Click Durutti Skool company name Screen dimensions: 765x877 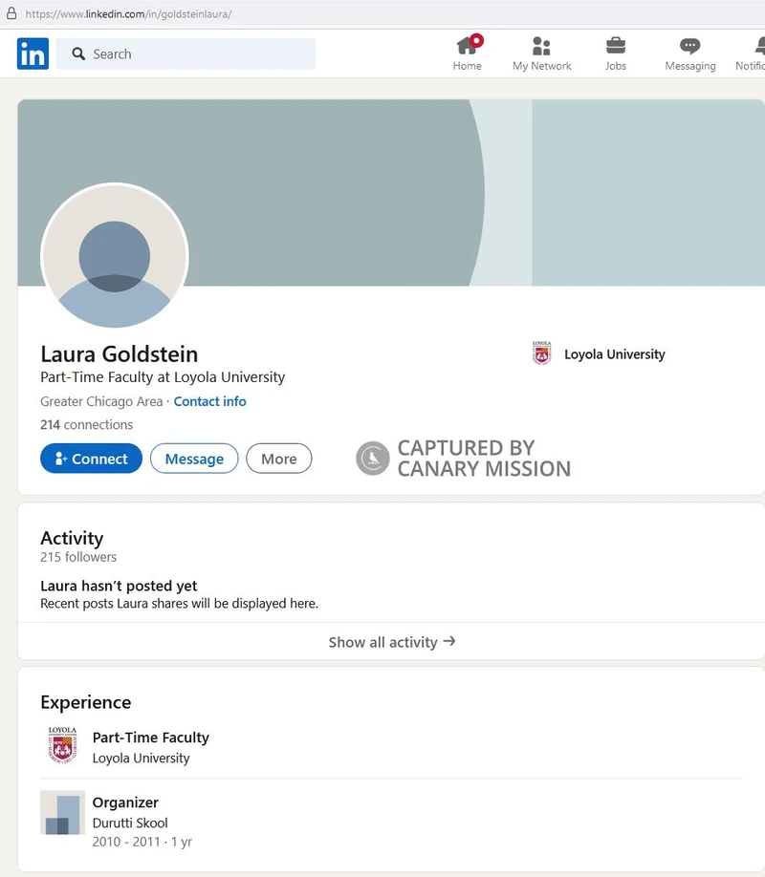click(130, 824)
